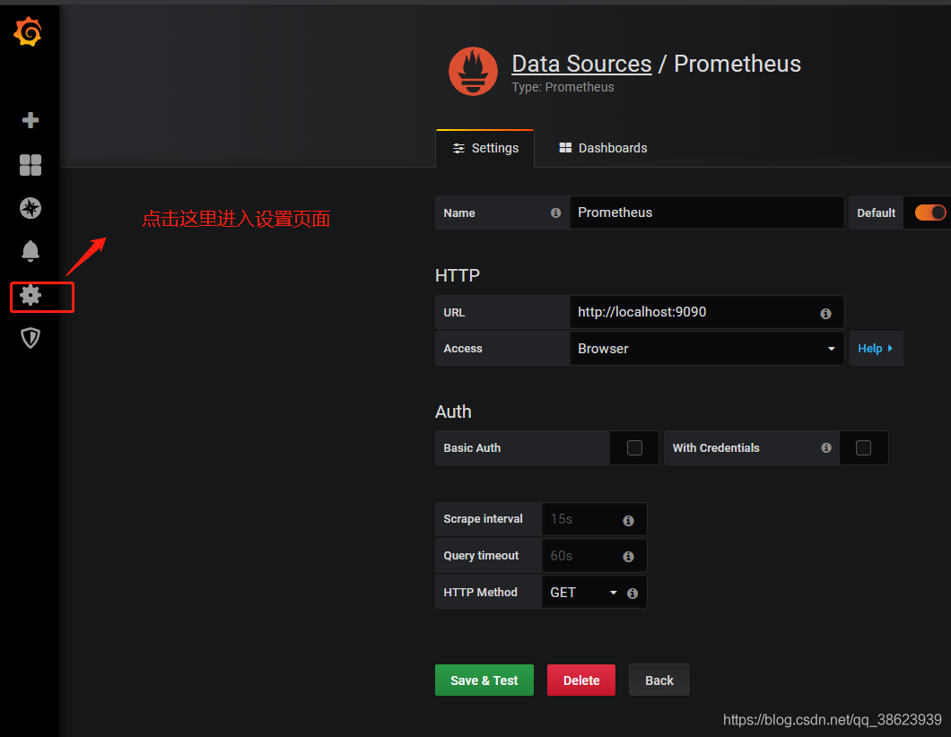
Task: Open the Access dropdown showing Browser
Action: click(706, 349)
